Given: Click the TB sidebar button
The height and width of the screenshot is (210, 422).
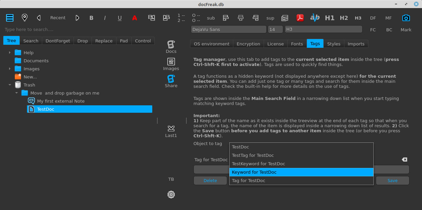Looking at the screenshot, I should tap(171, 179).
